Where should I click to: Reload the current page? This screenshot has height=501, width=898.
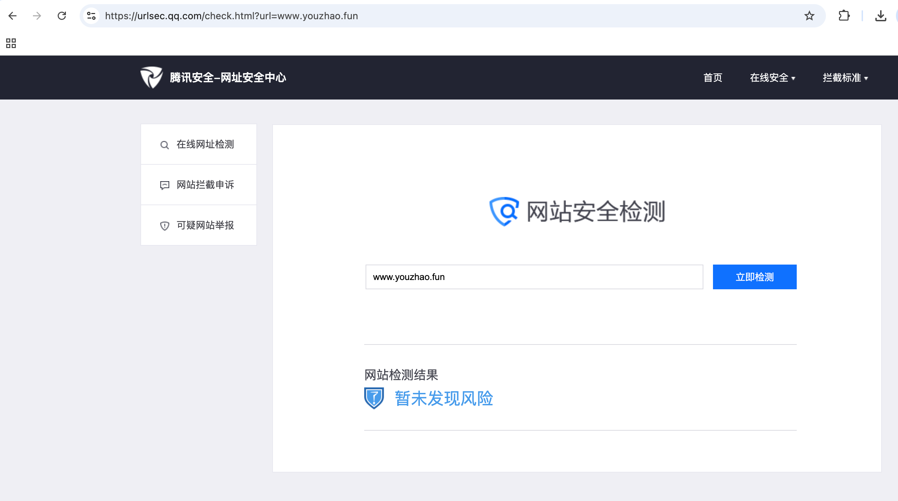[x=62, y=16]
